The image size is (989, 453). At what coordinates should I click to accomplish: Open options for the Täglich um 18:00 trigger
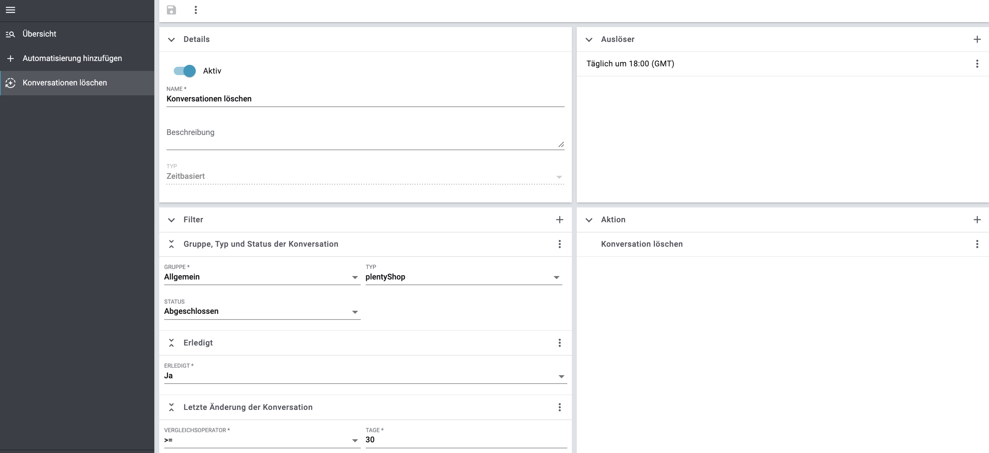point(977,64)
